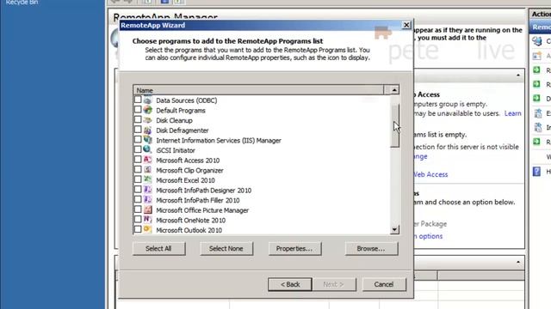Click the Select All button

click(x=158, y=248)
